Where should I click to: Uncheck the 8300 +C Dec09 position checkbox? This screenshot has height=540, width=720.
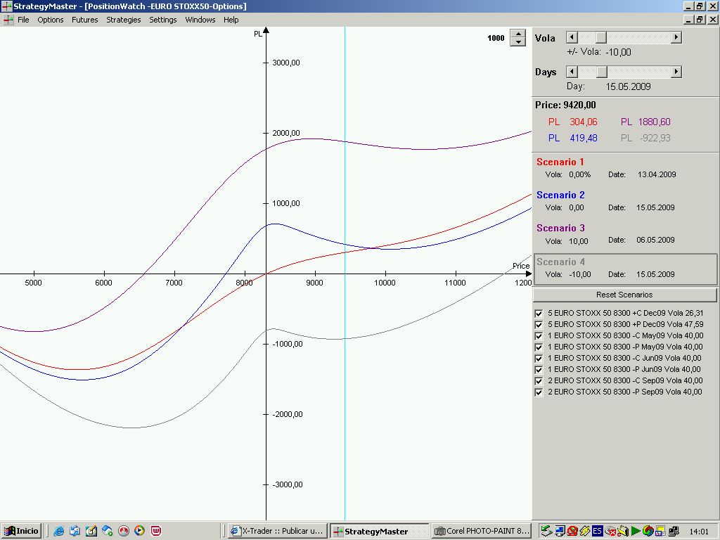click(x=539, y=313)
